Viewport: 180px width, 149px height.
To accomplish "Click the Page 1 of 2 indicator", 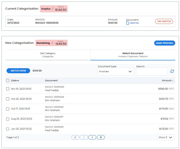I will 13,137.
